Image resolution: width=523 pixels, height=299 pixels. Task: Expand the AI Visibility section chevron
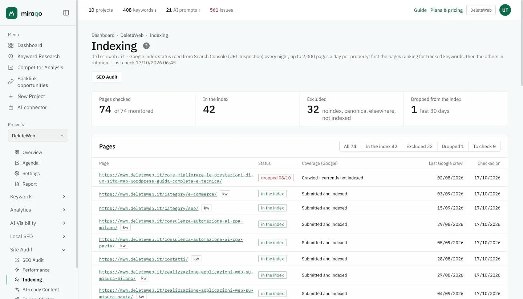coord(64,223)
